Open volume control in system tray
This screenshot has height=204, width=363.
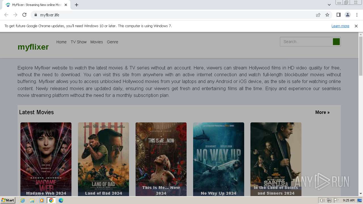(x=322, y=200)
